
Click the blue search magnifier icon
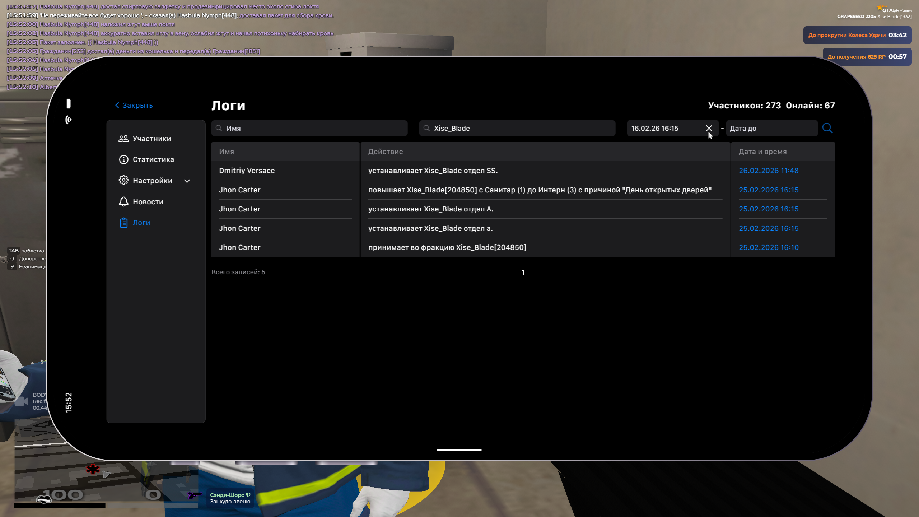[827, 128]
